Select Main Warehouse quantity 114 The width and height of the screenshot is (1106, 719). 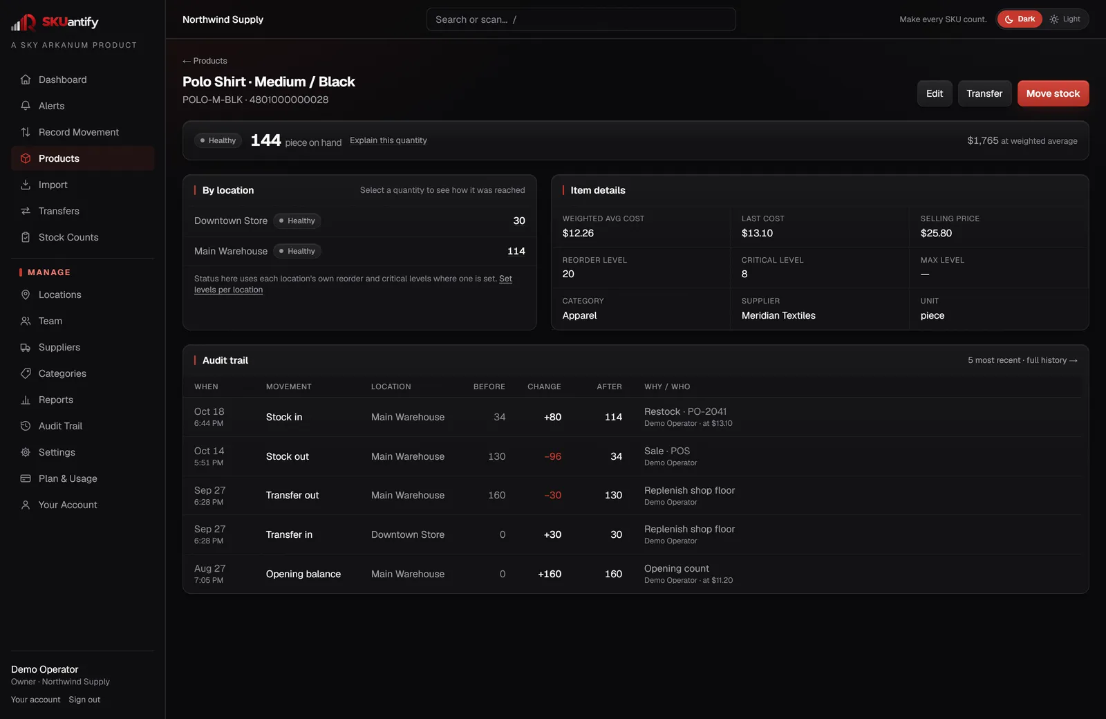pos(516,251)
